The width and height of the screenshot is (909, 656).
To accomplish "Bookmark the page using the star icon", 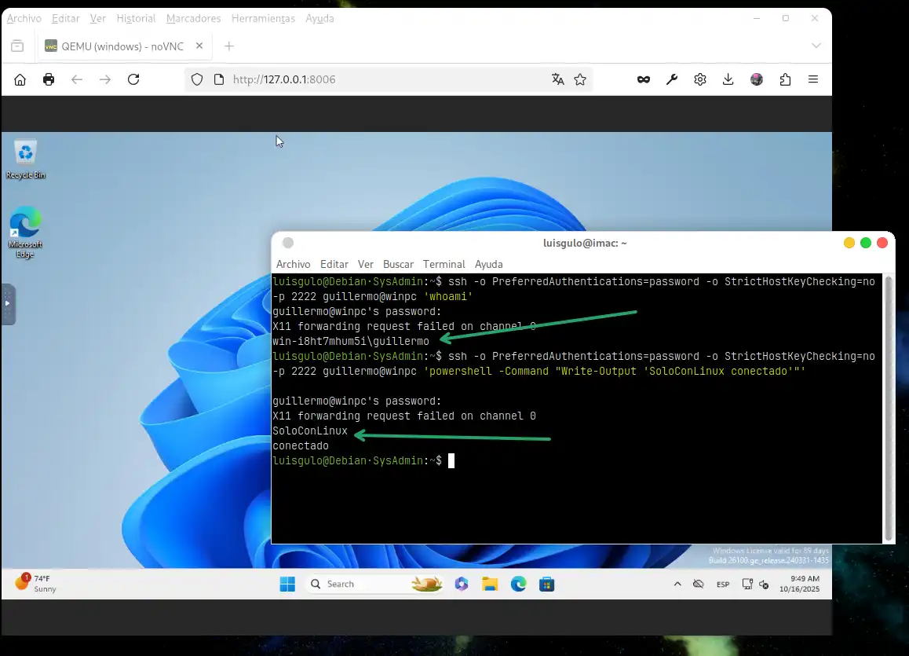I will tap(580, 79).
